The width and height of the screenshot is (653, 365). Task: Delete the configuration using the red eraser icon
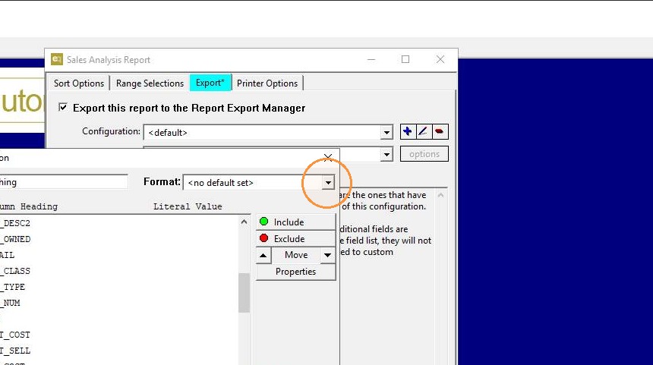click(x=440, y=131)
